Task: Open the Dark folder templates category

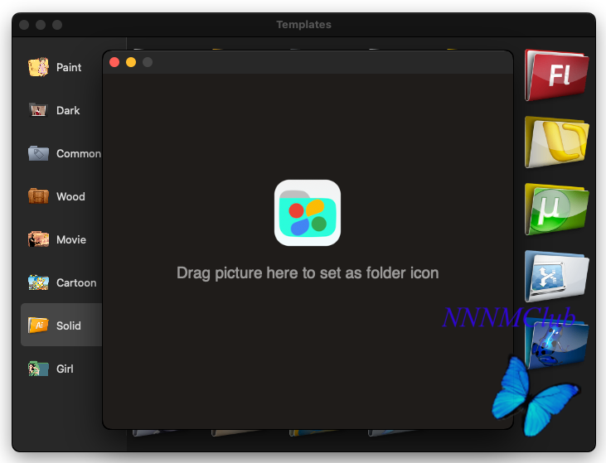Action: [62, 110]
